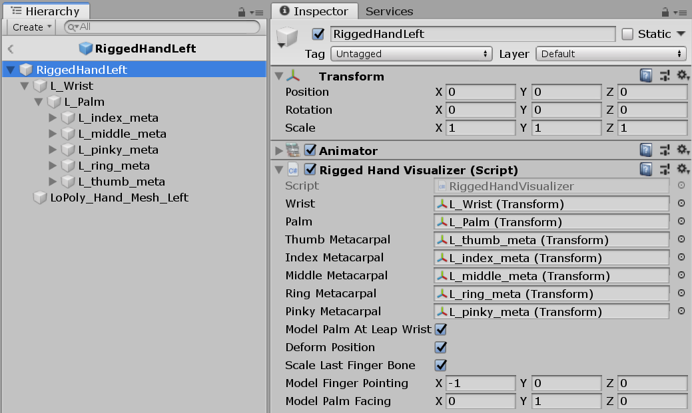Open Rigged Hand Visualizer gear settings menu
Image resolution: width=692 pixels, height=413 pixels.
tap(682, 170)
